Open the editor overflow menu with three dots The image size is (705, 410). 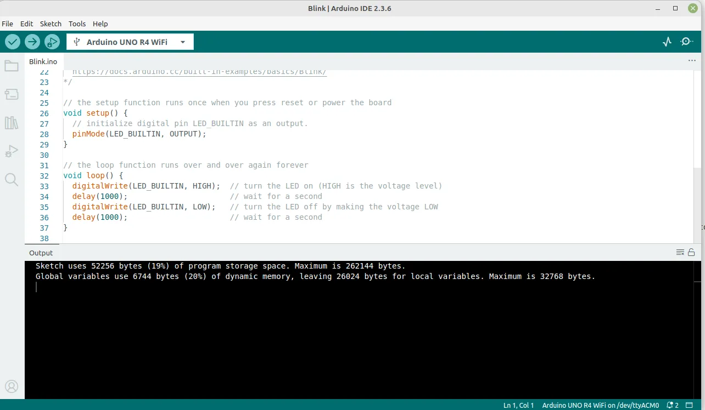tap(691, 60)
